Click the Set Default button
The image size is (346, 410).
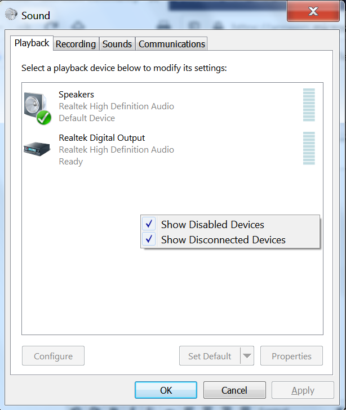pos(210,355)
